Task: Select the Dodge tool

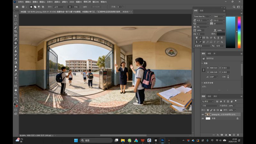Action: coord(16,70)
